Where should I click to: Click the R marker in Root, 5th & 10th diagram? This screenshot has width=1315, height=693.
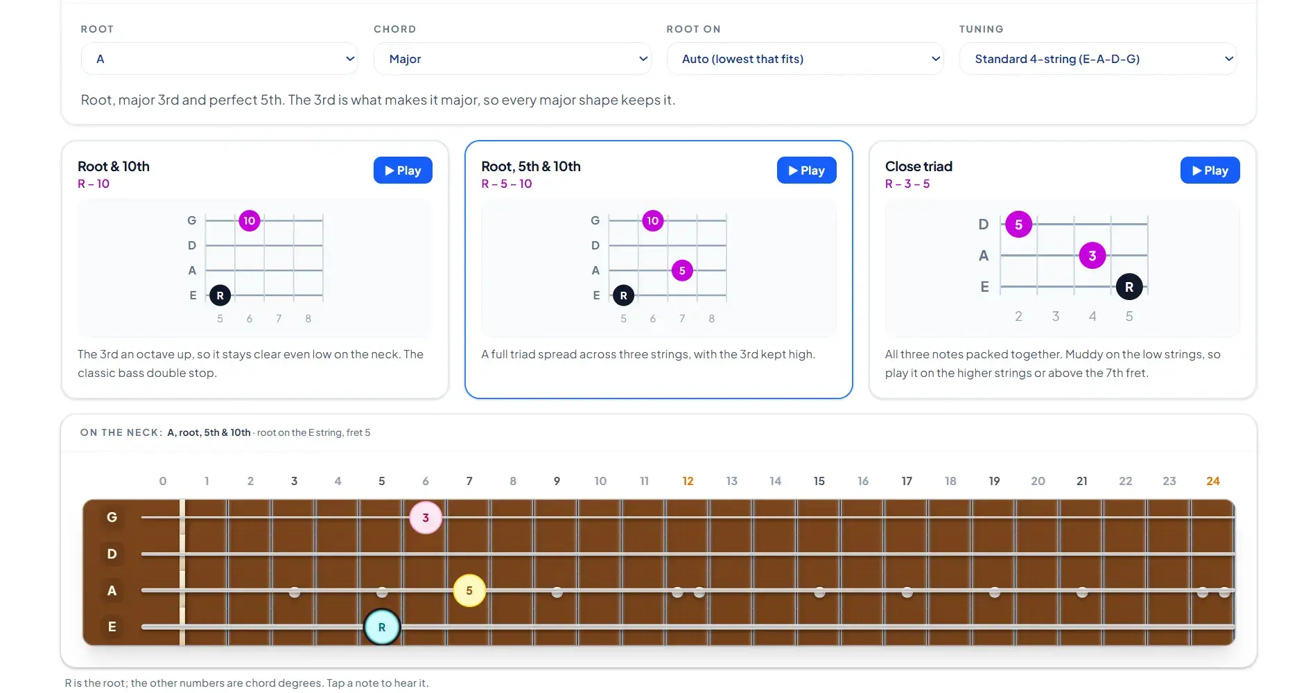623,296
